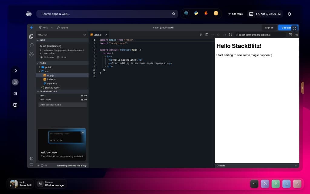Toggle the theme with the half-circle icon
The height and width of the screenshot is (194, 310).
[31, 159]
